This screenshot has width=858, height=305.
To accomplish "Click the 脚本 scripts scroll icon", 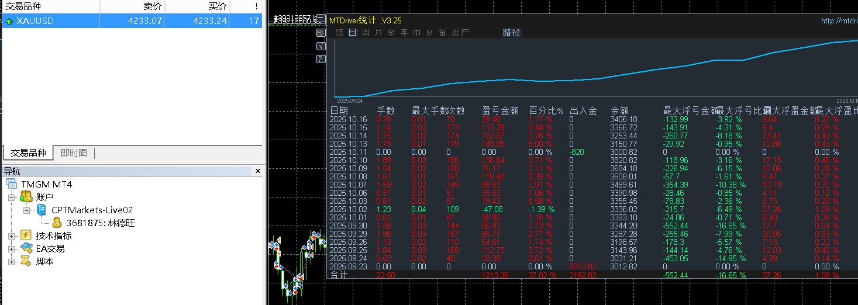I will [x=26, y=261].
